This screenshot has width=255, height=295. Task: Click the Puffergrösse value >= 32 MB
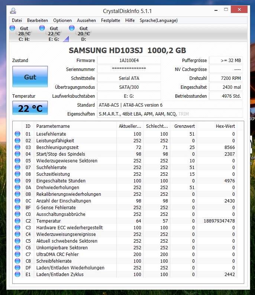pos(226,61)
